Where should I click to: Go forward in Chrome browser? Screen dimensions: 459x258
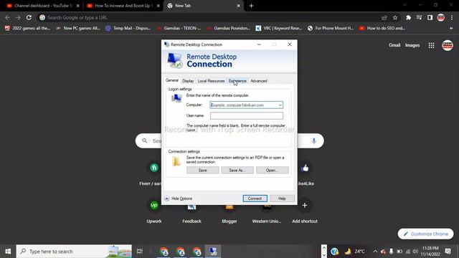pos(18,17)
